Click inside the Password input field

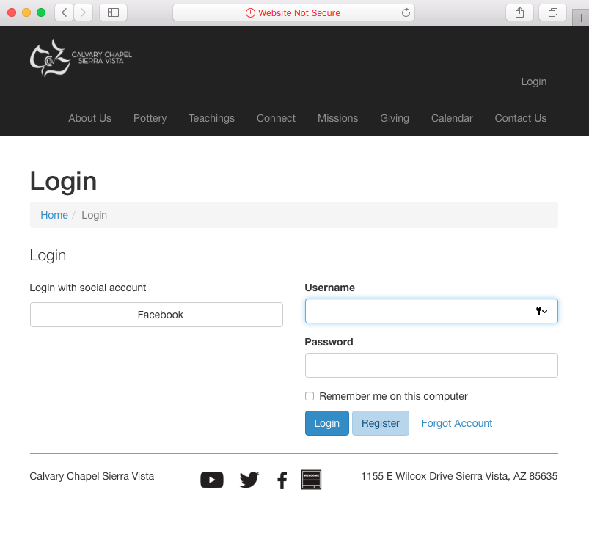click(431, 365)
